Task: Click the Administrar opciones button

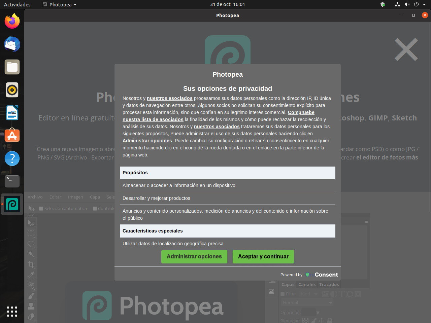Action: point(194,256)
